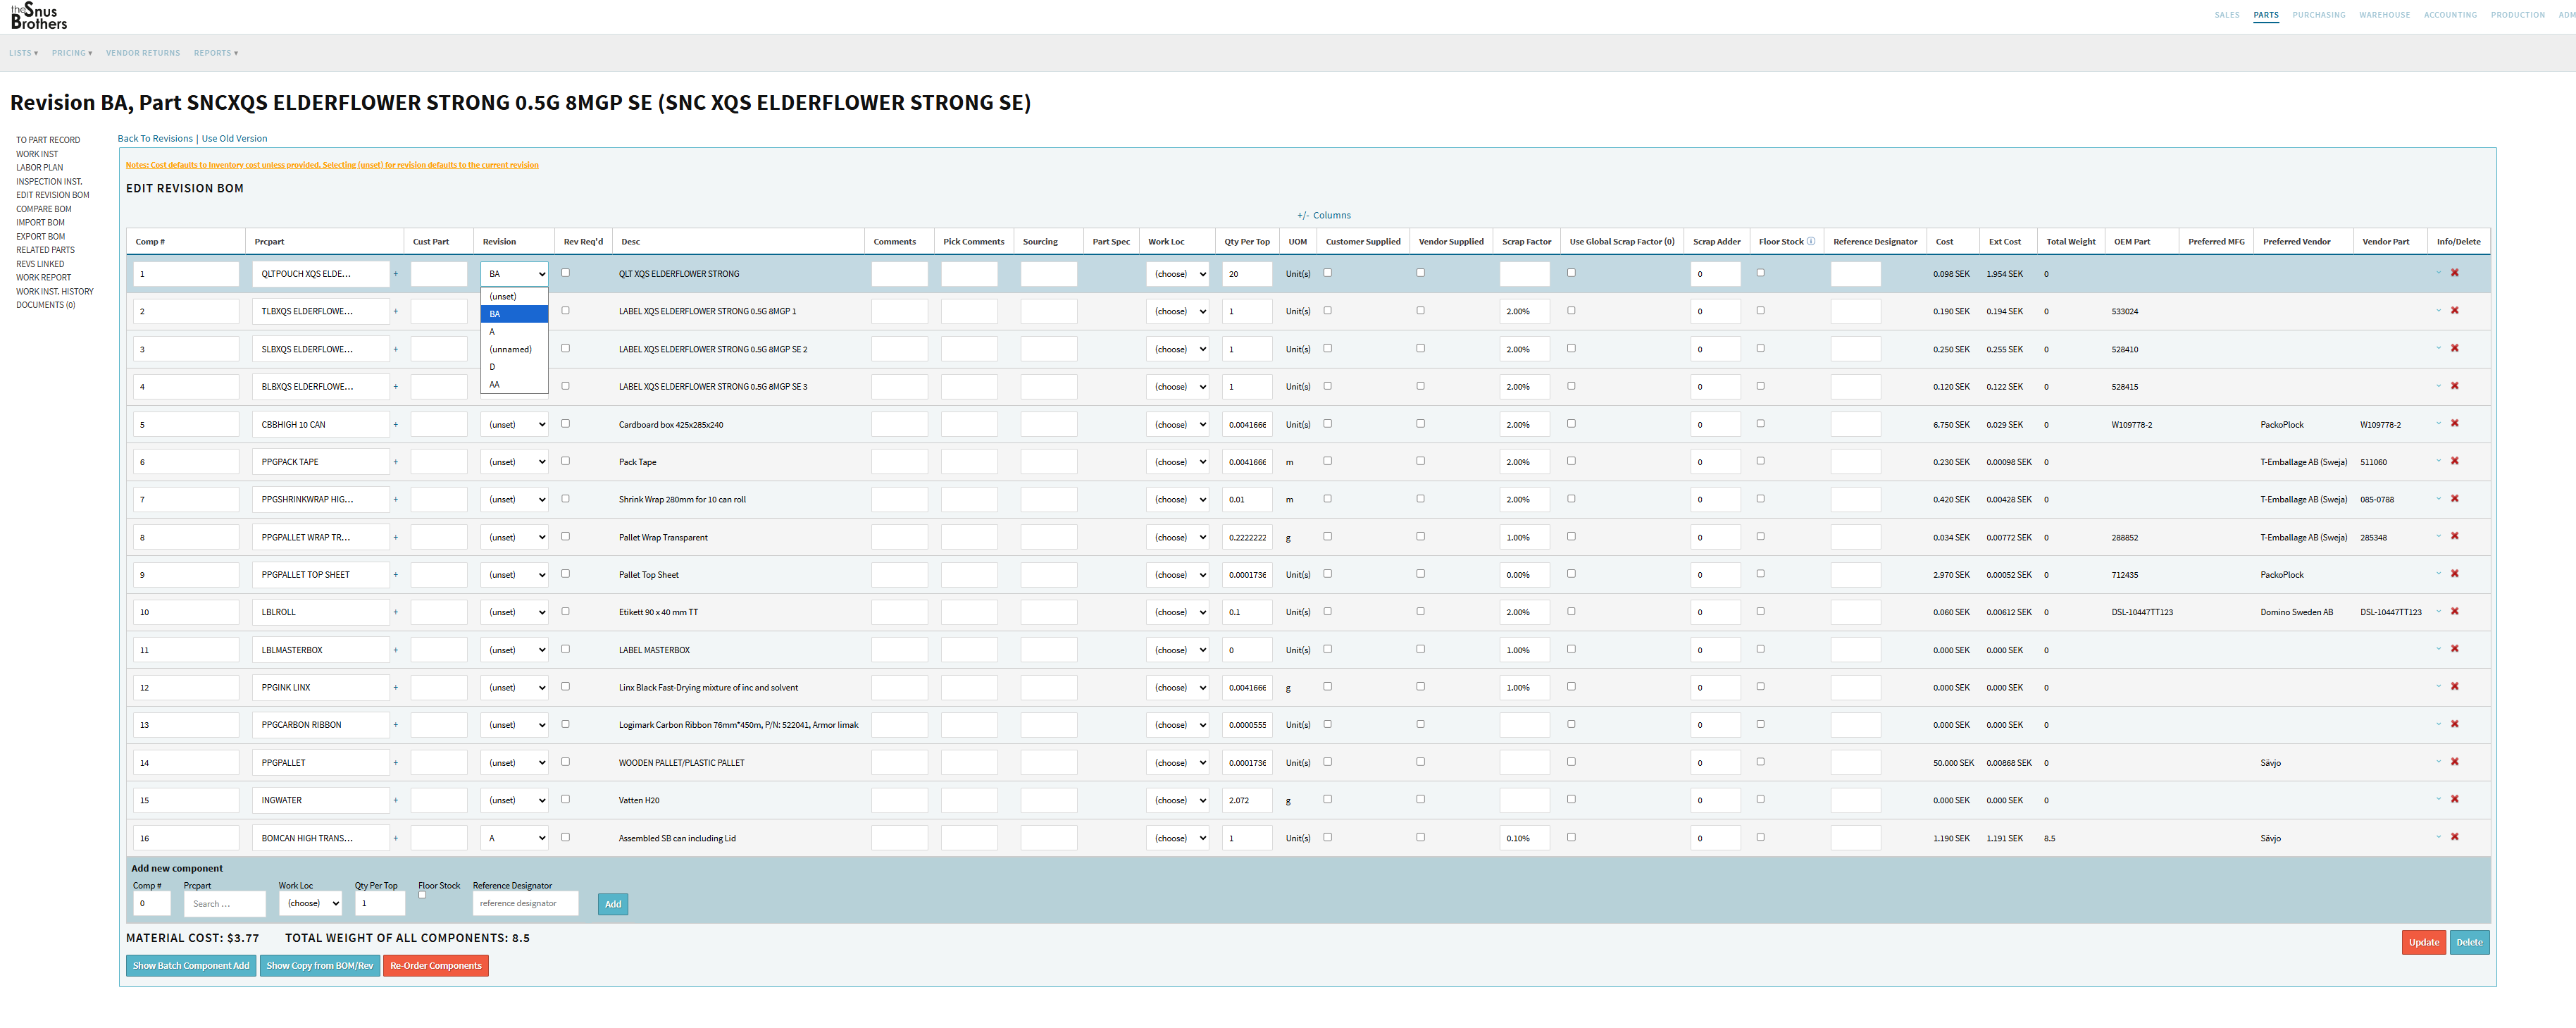The height and width of the screenshot is (1028, 2576).
Task: Open the Reports submenu
Action: coord(215,53)
